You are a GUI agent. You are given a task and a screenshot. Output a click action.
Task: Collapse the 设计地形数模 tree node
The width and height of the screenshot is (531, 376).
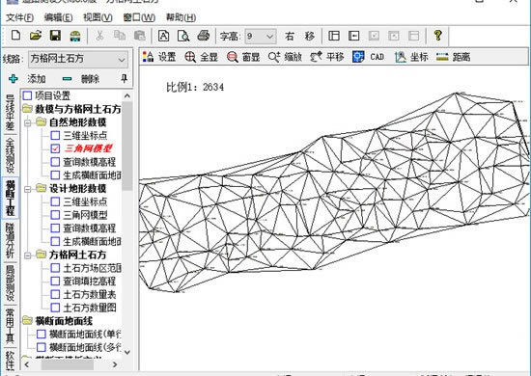(28, 189)
